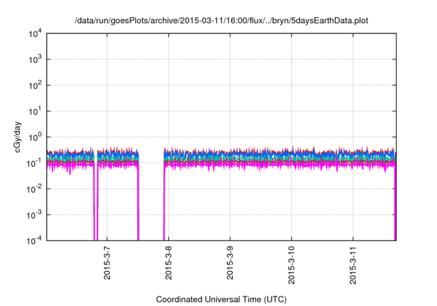The image size is (437, 306).
Task: Click the 2015-3-8 date tick label
Action: tap(169, 263)
